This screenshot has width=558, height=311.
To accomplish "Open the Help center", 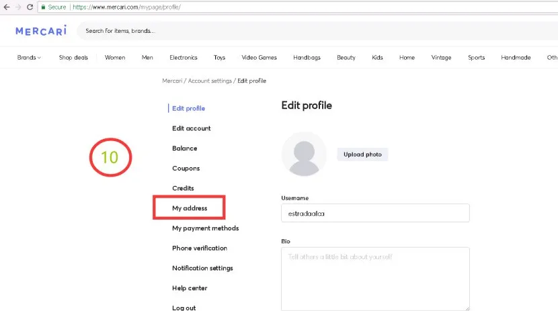I will coord(190,288).
